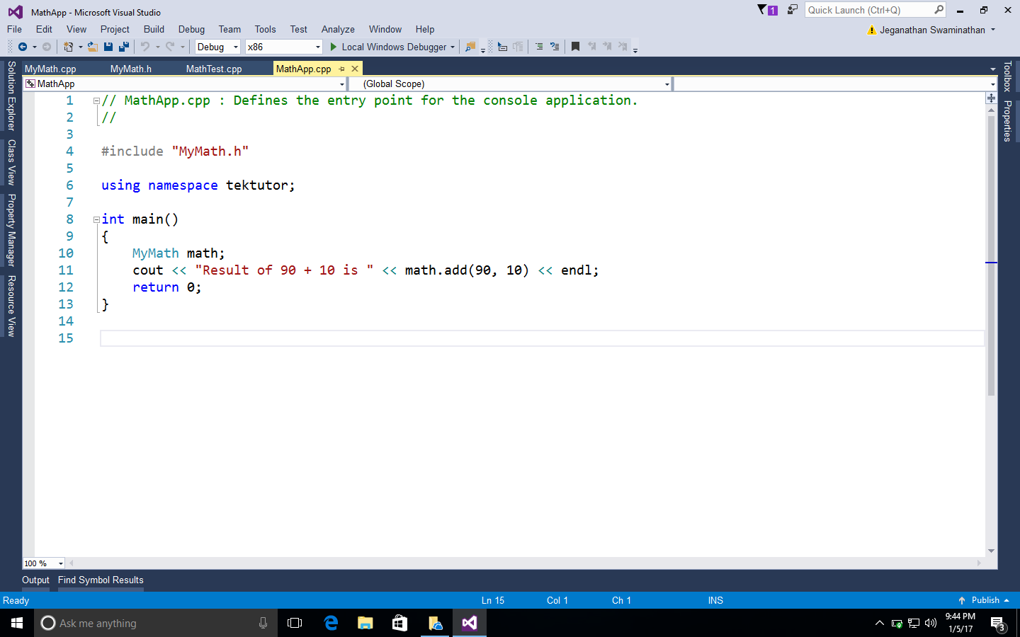The image size is (1020, 637).
Task: Open the Debug configuration dropdown
Action: click(217, 47)
